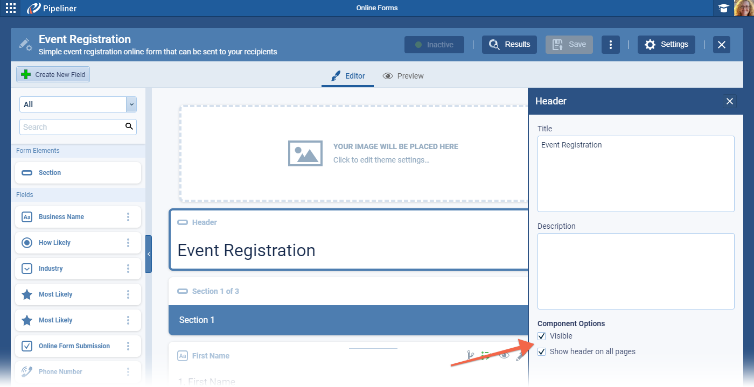Viewport: 754px width, 387px height.
Task: Click into the Description text area
Action: click(x=636, y=271)
